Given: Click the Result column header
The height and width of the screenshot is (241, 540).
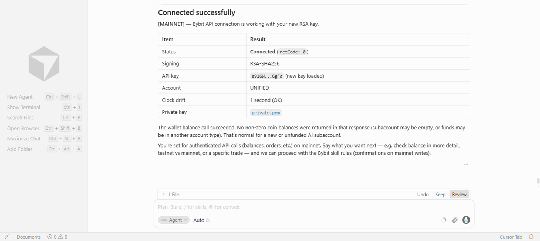Looking at the screenshot, I should coord(258,39).
